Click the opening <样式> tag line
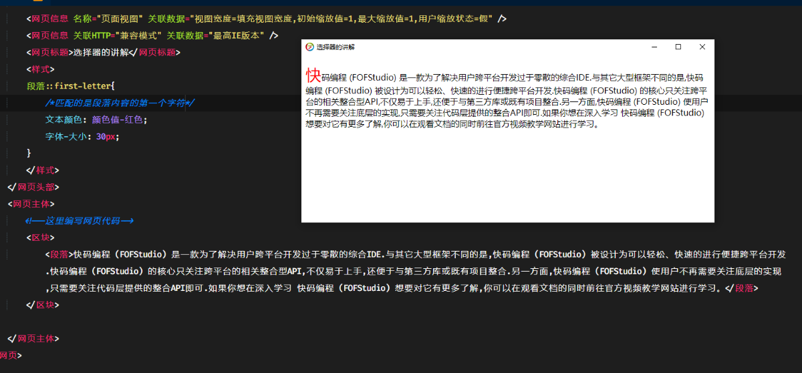 [x=40, y=69]
